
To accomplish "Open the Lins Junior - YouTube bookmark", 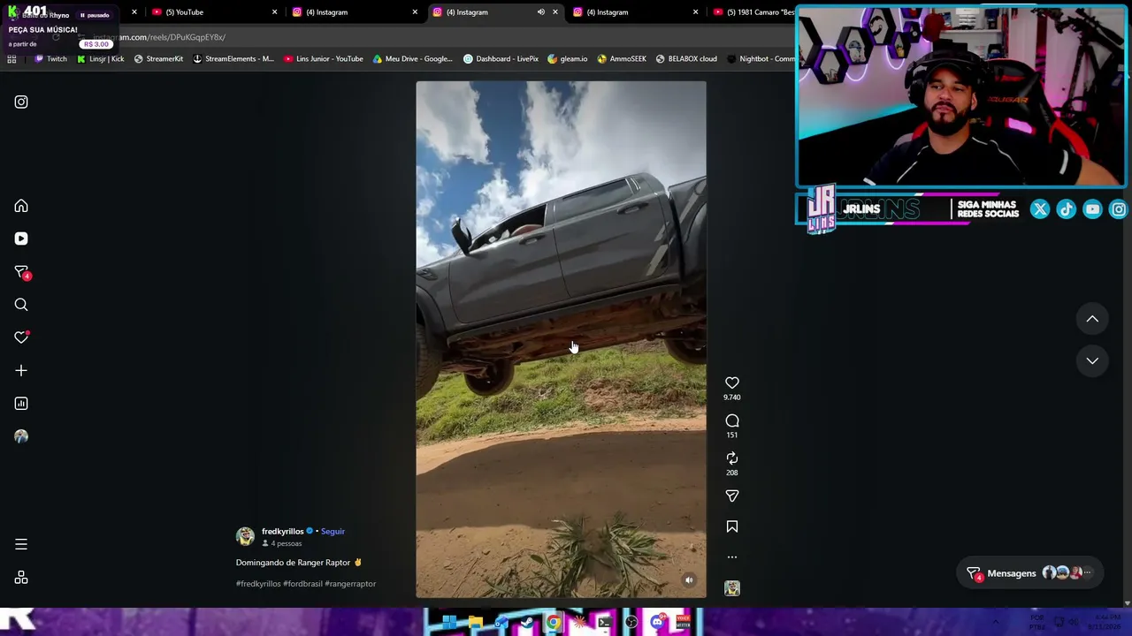I will [324, 59].
